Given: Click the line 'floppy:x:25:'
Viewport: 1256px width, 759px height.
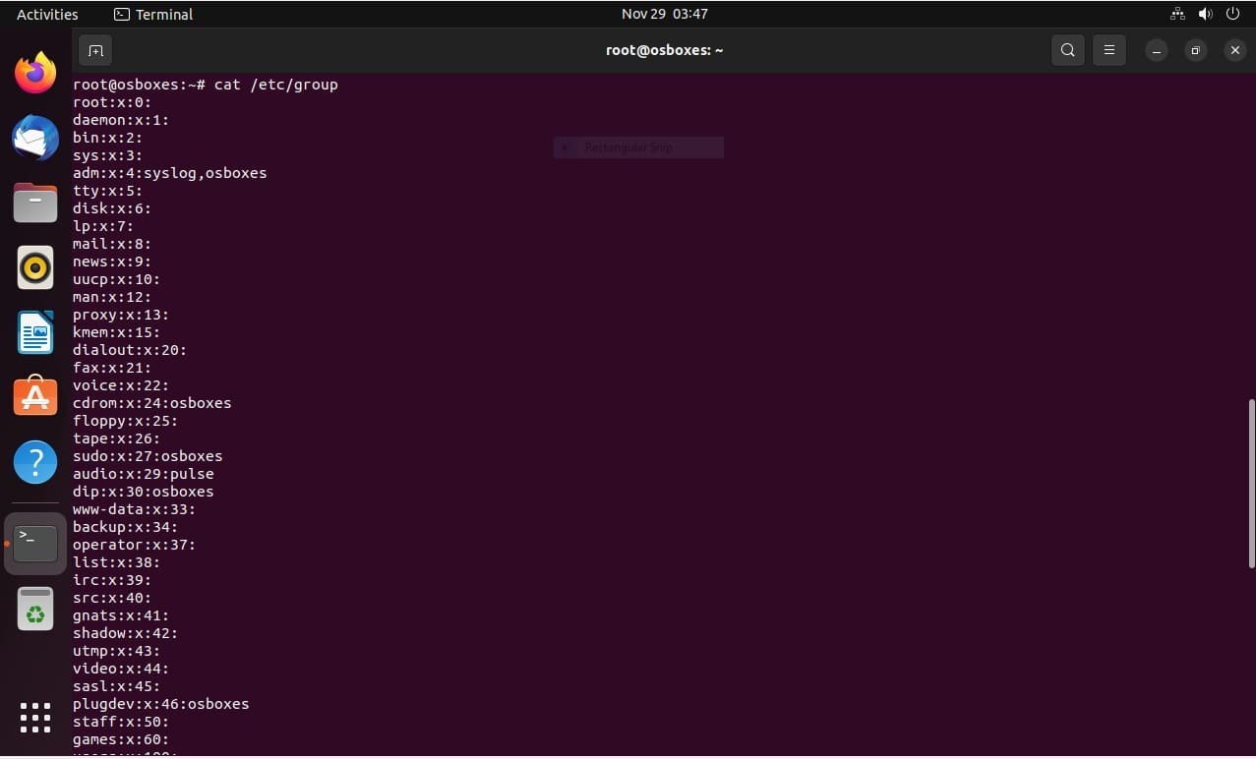Looking at the screenshot, I should (126, 421).
